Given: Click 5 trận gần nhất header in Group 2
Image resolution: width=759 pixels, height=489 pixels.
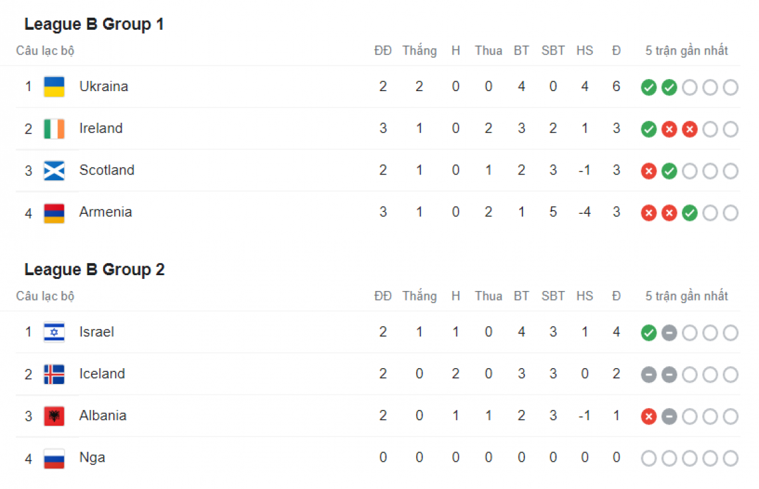Looking at the screenshot, I should (x=687, y=296).
